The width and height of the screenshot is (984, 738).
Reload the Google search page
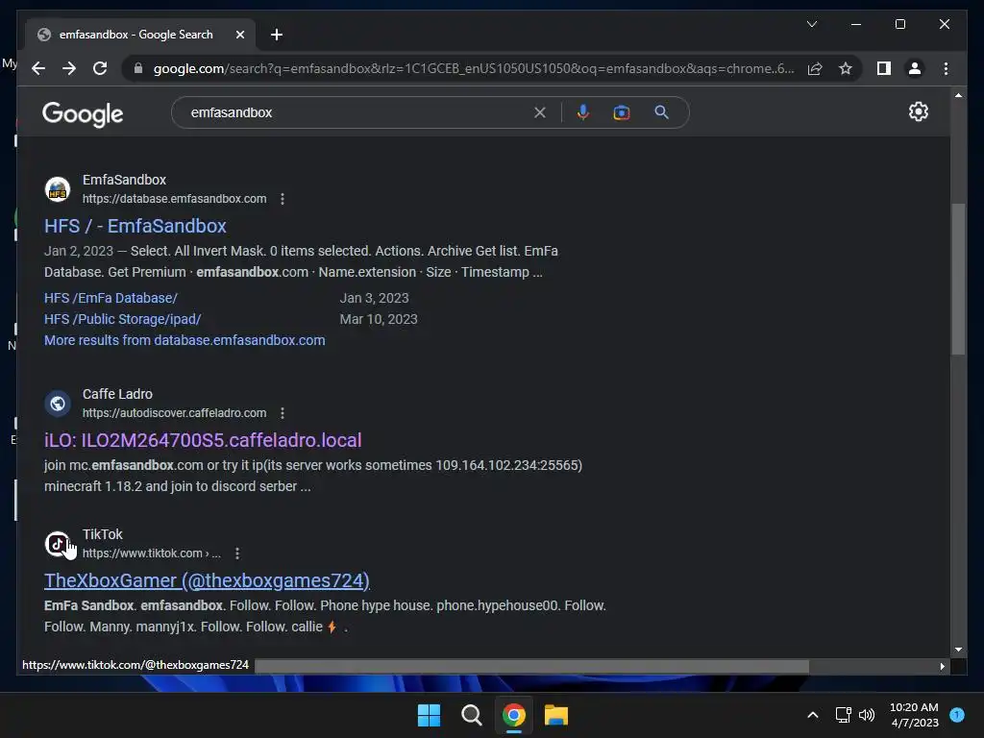pyautogui.click(x=100, y=68)
